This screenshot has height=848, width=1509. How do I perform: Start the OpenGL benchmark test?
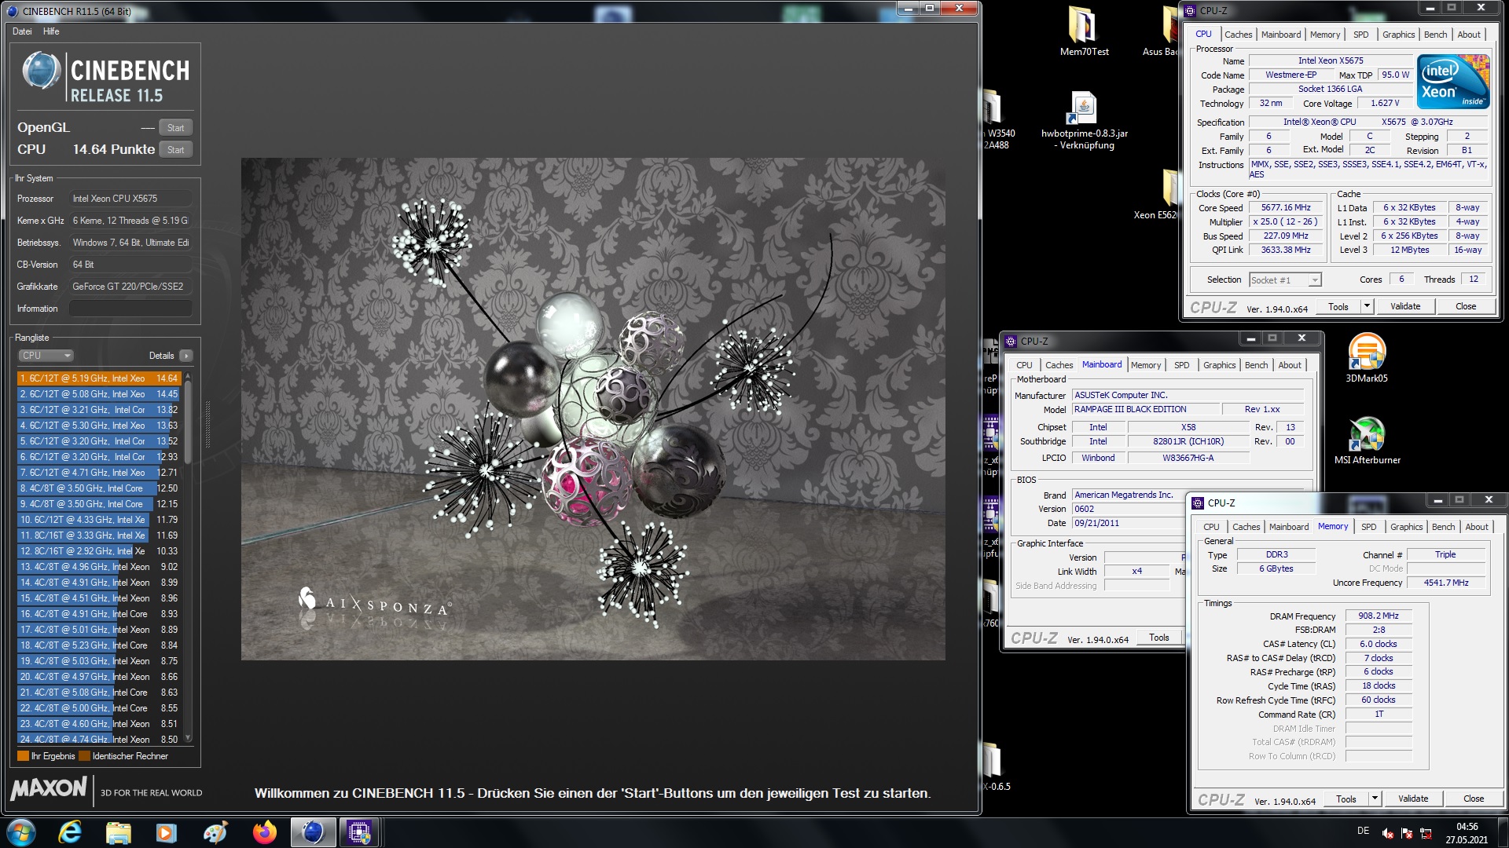pos(175,128)
